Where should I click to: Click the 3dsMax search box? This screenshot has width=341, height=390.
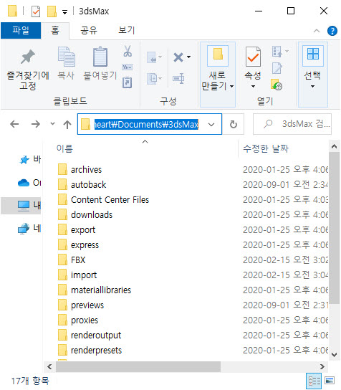click(292, 124)
